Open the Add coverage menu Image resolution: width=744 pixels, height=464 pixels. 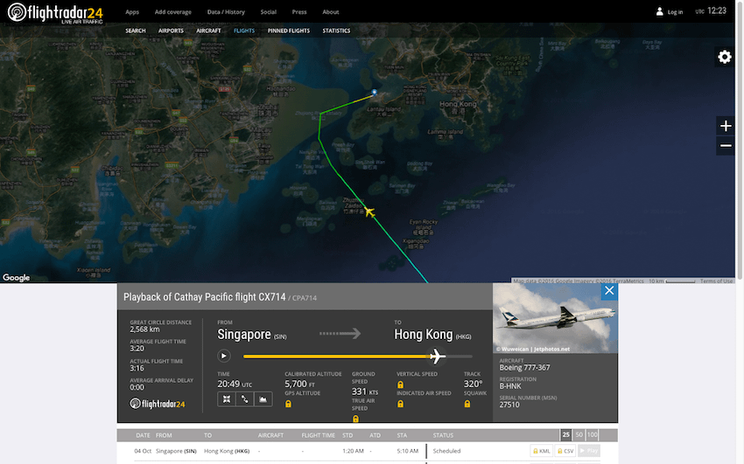172,12
